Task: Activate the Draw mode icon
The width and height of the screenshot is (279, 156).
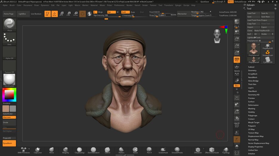Action: coord(55,14)
